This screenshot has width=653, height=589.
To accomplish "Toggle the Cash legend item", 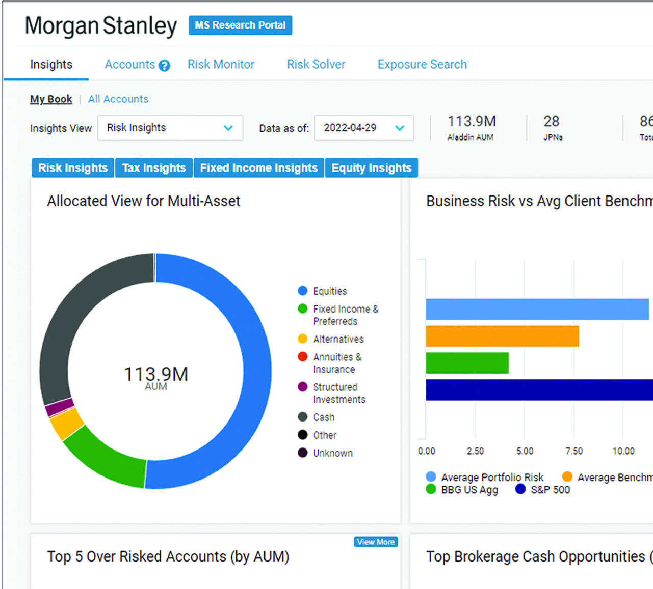I will click(316, 417).
